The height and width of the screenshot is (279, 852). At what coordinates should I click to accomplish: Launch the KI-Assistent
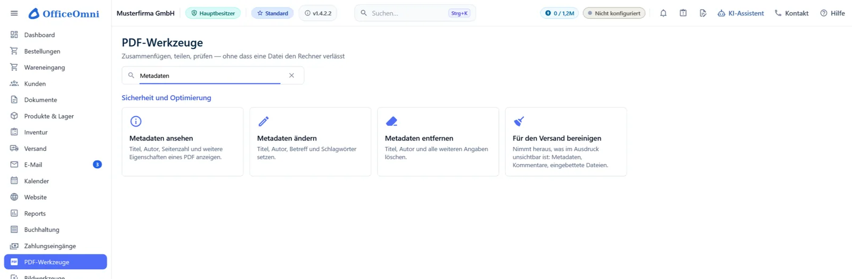(x=741, y=13)
